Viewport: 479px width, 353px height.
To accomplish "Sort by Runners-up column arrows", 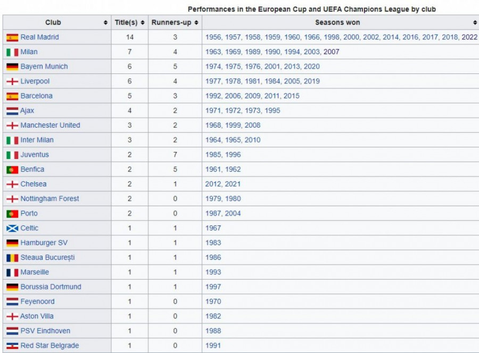I will pyautogui.click(x=196, y=23).
